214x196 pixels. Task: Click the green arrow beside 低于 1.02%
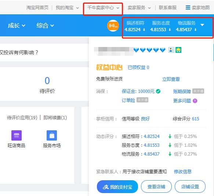click(x=170, y=145)
